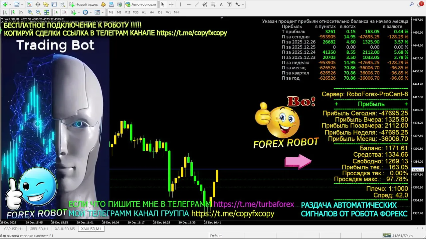Zoom in on the chart

[30, 12]
